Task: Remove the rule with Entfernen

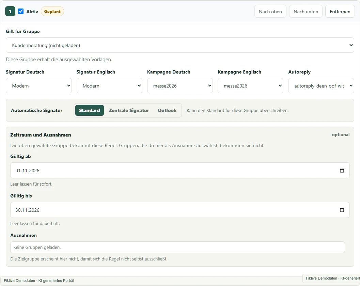Action: pos(340,12)
